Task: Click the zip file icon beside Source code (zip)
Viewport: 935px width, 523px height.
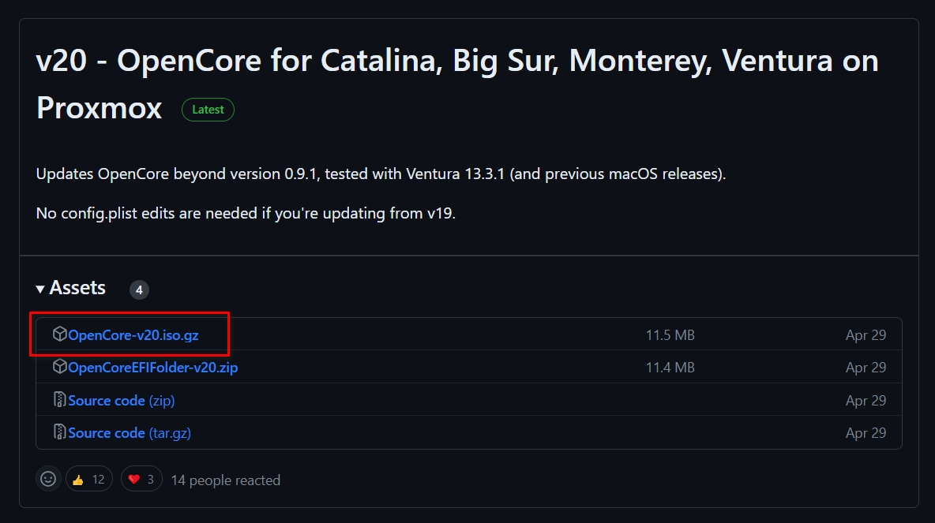Action: coord(59,400)
